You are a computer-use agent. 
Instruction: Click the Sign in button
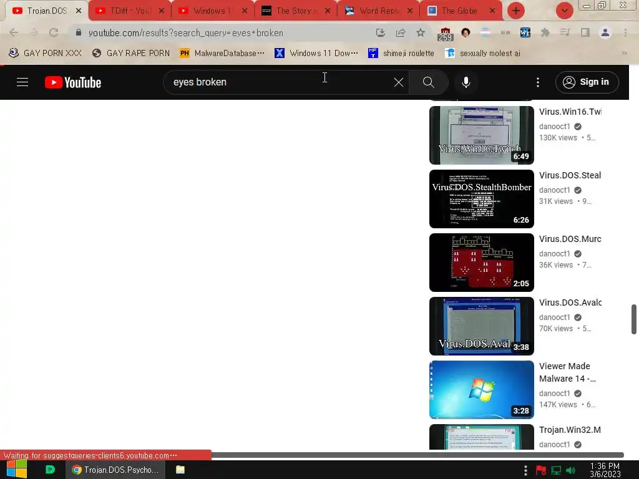pos(587,82)
